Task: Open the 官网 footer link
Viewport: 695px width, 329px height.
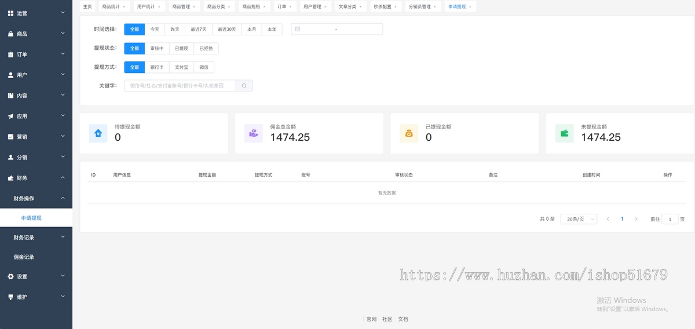Action: click(x=372, y=319)
